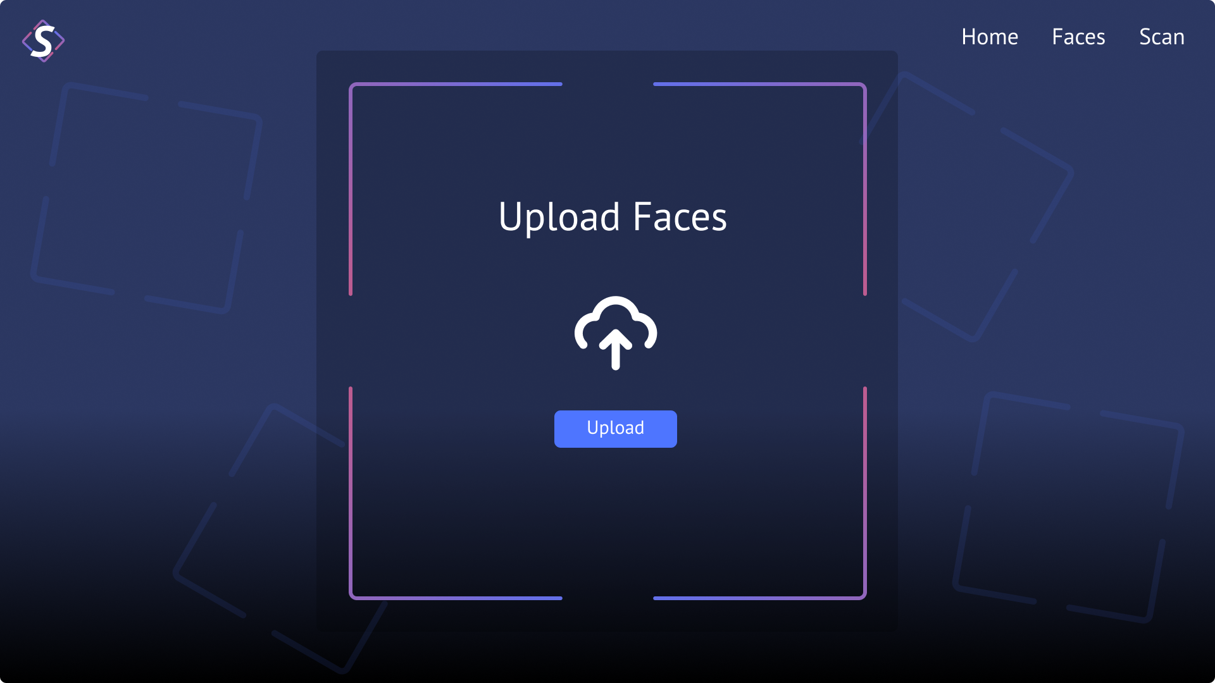Switch to the Scan page
Viewport: 1215px width, 683px height.
click(1162, 37)
